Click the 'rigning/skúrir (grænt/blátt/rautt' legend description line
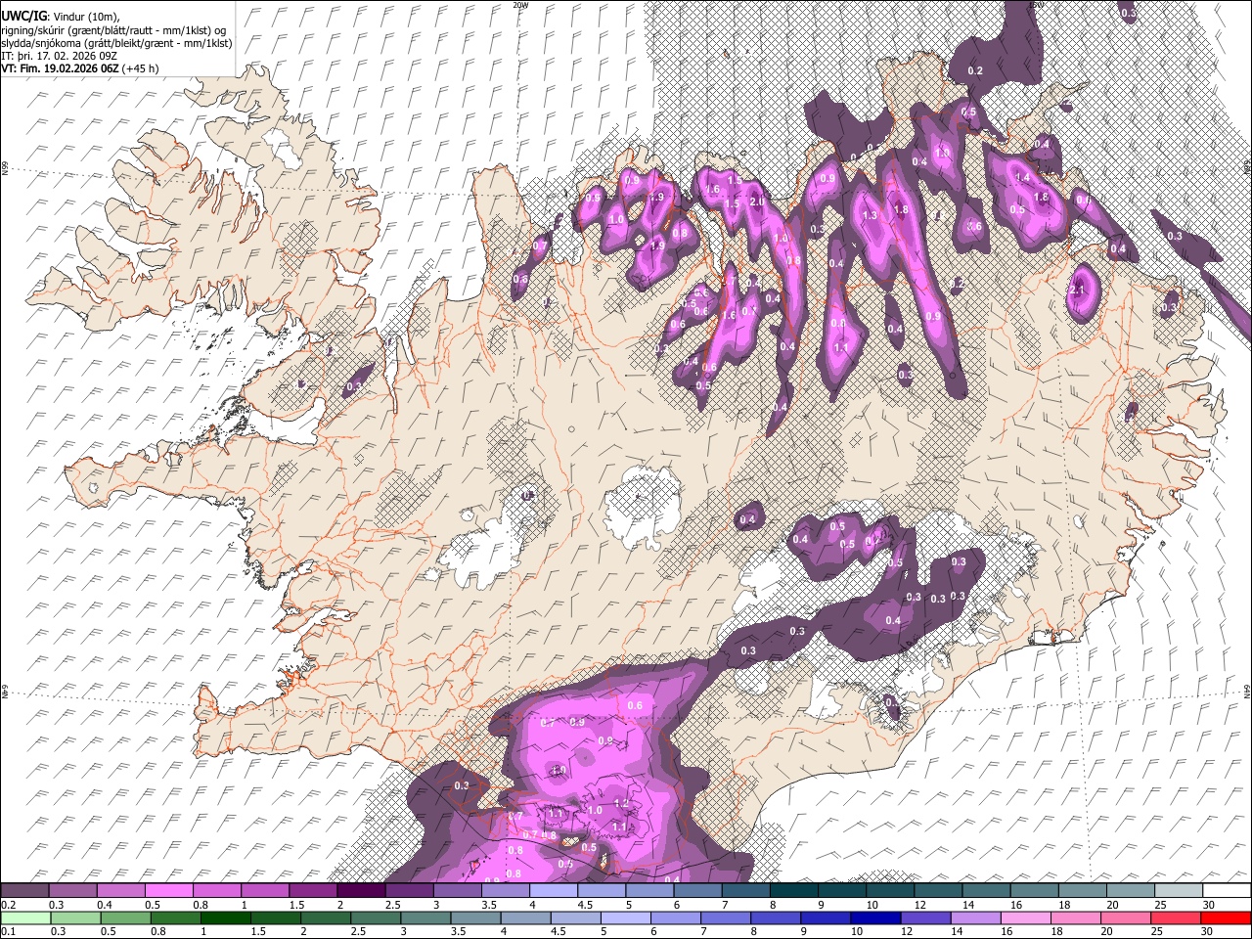 coord(115,30)
